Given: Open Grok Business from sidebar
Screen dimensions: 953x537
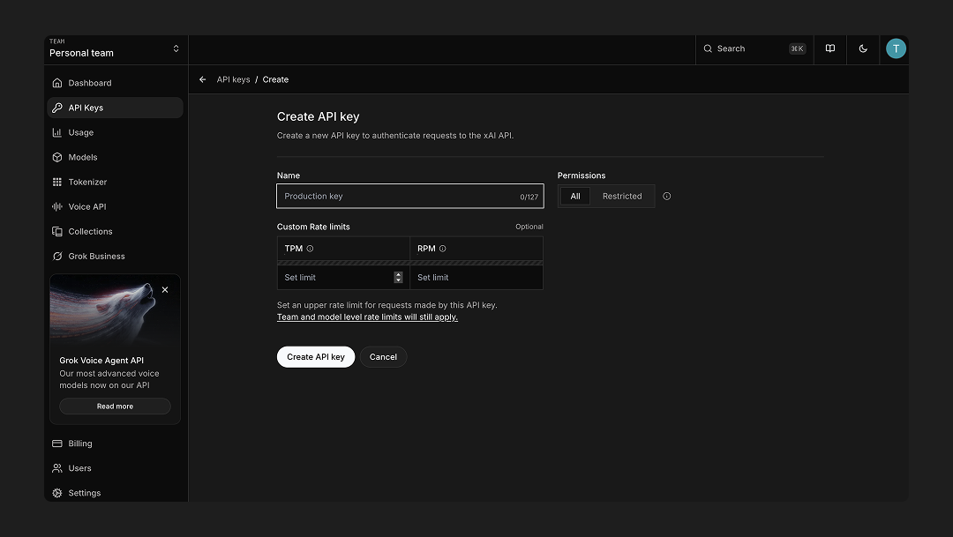Looking at the screenshot, I should pos(115,257).
